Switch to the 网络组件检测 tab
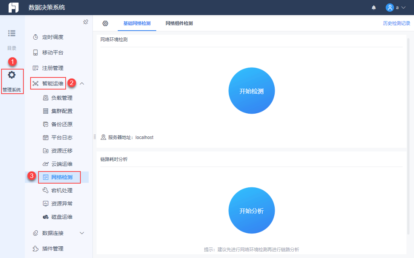The image size is (414, 258). click(x=179, y=23)
